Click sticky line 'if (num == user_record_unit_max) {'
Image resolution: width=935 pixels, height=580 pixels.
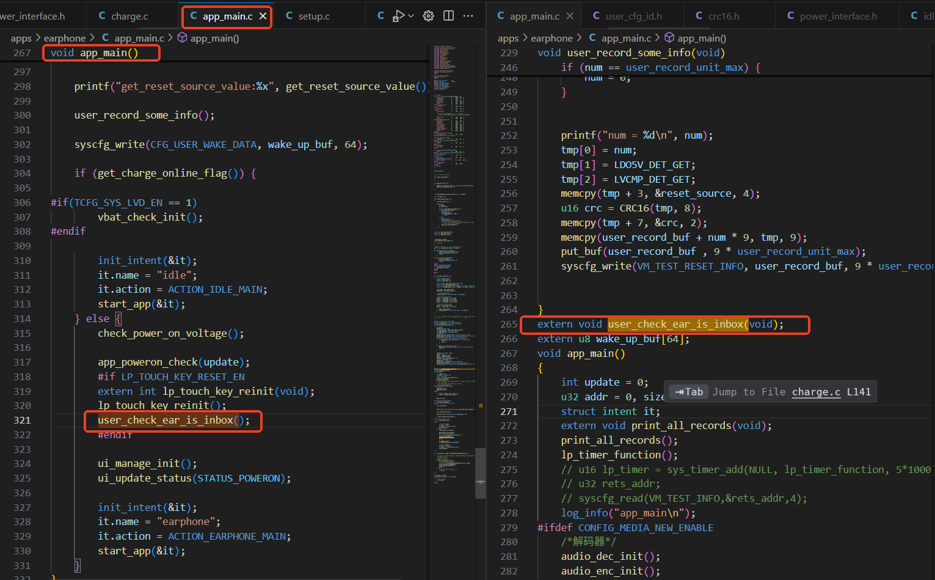click(x=661, y=67)
